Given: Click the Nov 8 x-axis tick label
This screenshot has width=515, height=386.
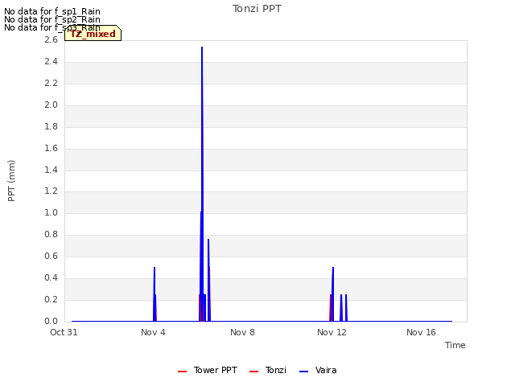Looking at the screenshot, I should (x=242, y=332).
